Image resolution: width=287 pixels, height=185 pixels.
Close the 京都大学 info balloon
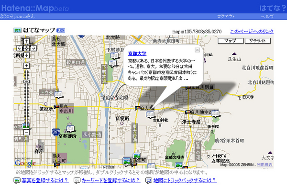coord(197,50)
